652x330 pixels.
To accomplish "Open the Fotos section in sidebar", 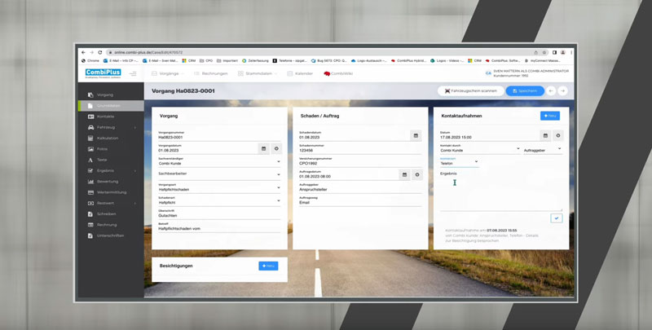I will tap(102, 149).
